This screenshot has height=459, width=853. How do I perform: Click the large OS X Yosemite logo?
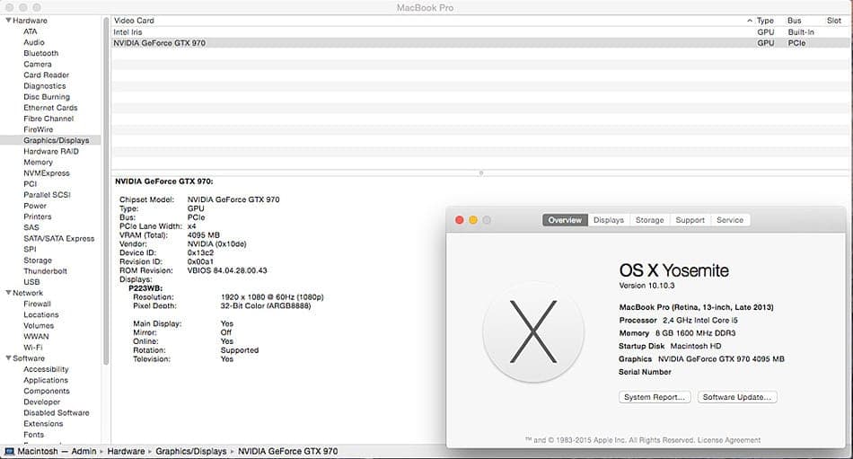point(533,331)
